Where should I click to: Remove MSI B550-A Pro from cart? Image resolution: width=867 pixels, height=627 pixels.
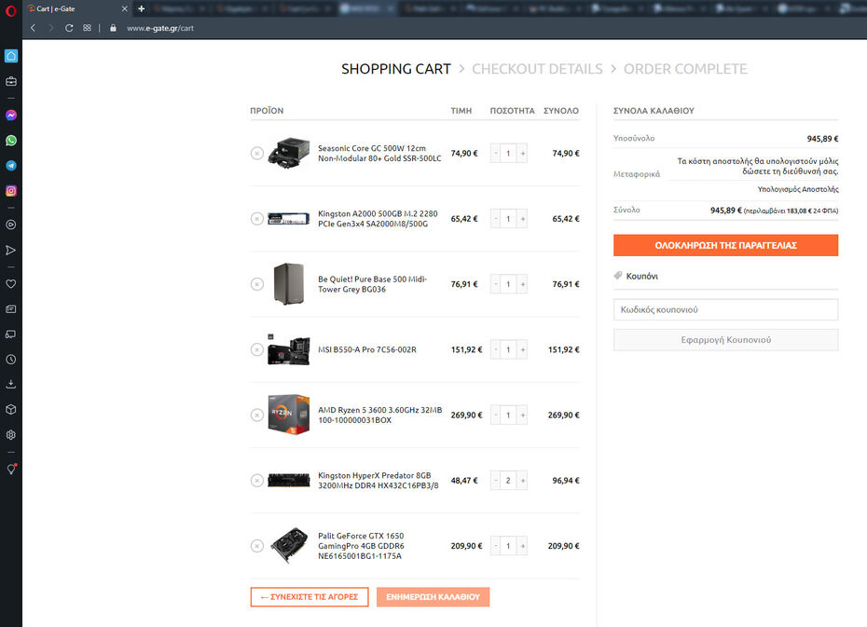tap(257, 349)
